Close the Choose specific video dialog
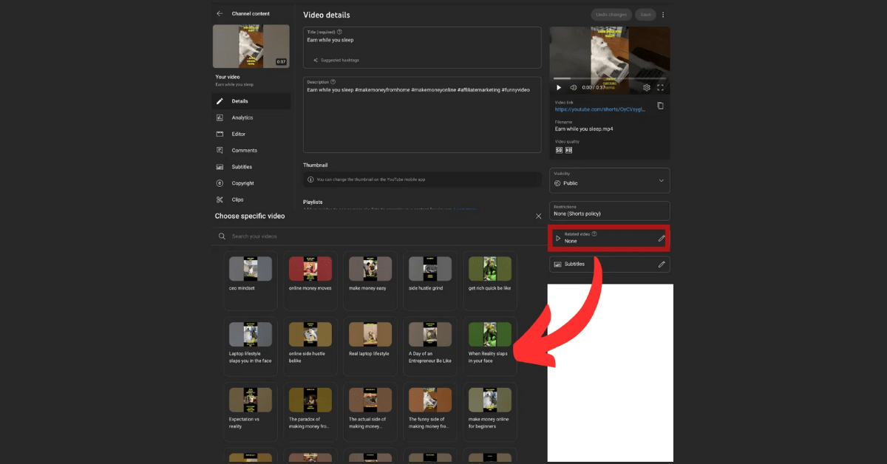This screenshot has width=887, height=464. pos(538,216)
